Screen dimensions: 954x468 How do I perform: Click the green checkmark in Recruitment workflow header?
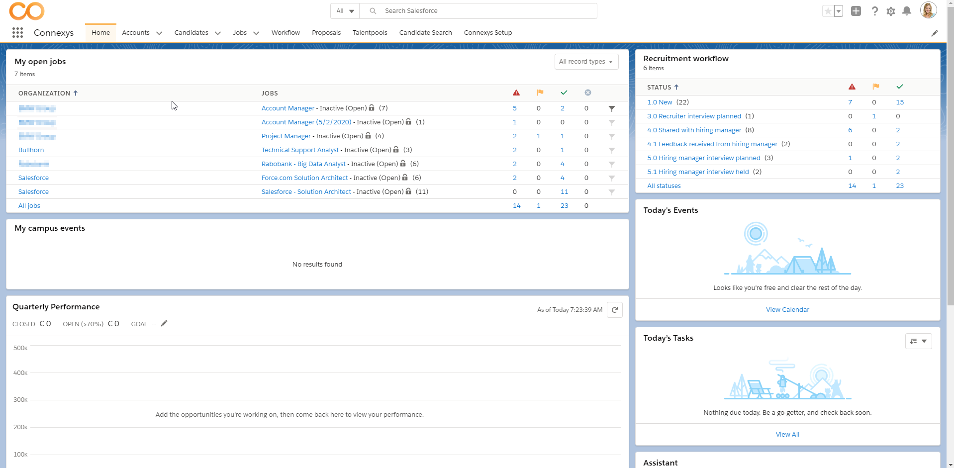[900, 87]
